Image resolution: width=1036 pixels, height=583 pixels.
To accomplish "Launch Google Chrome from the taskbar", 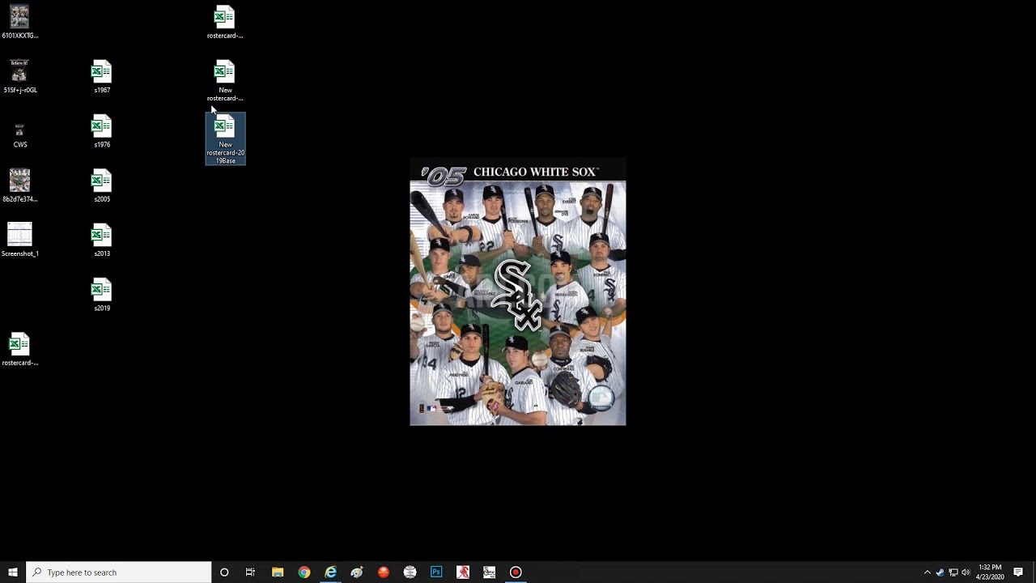I will point(304,572).
